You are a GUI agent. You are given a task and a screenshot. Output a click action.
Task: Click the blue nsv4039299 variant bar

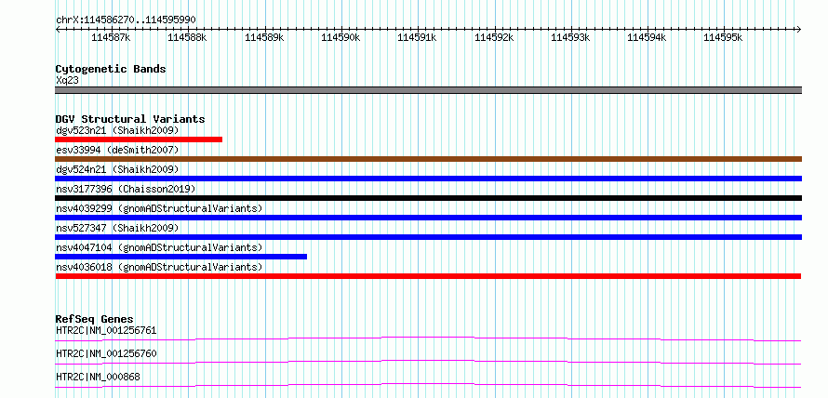[428, 218]
